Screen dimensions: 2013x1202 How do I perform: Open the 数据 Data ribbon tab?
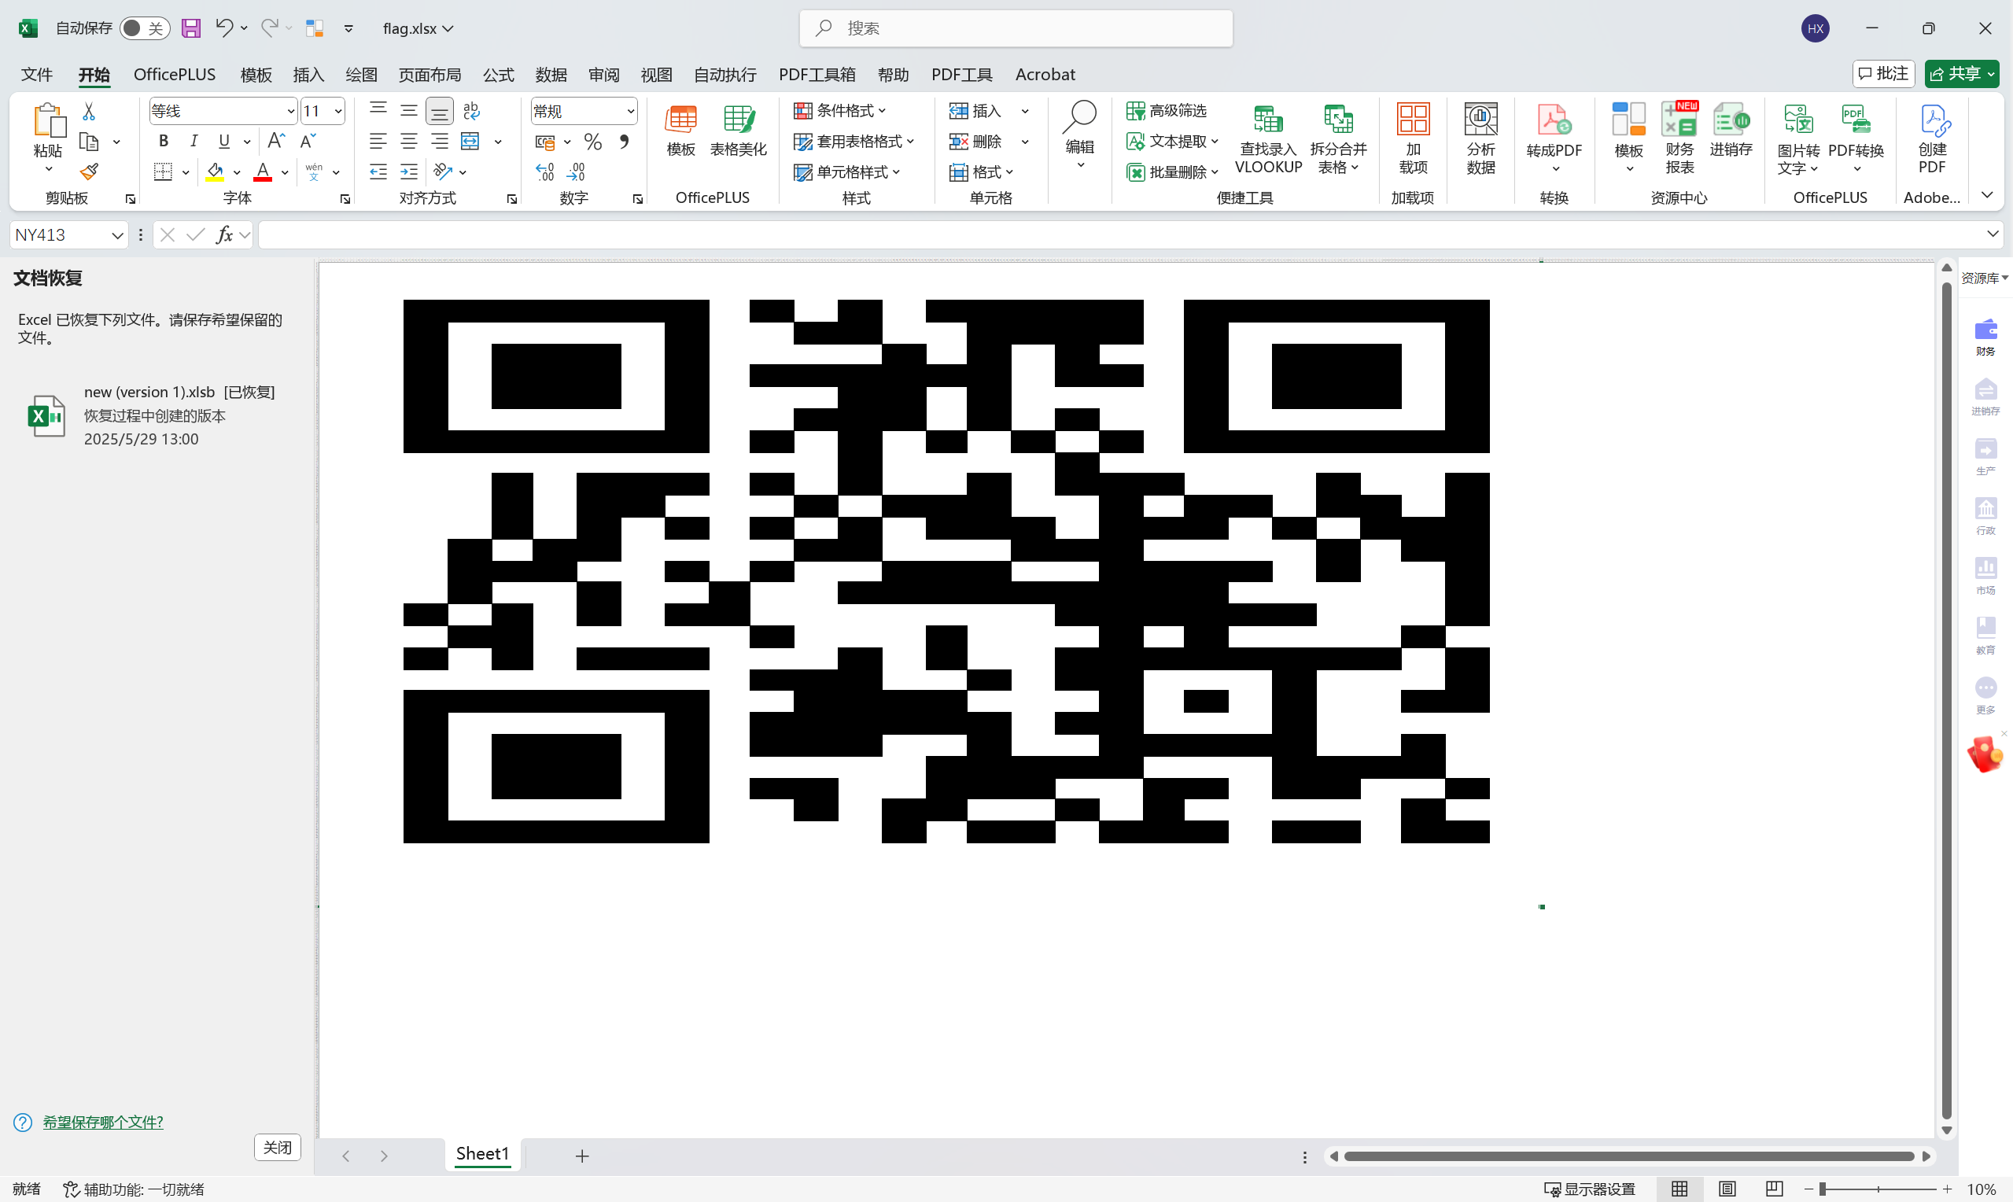point(551,75)
